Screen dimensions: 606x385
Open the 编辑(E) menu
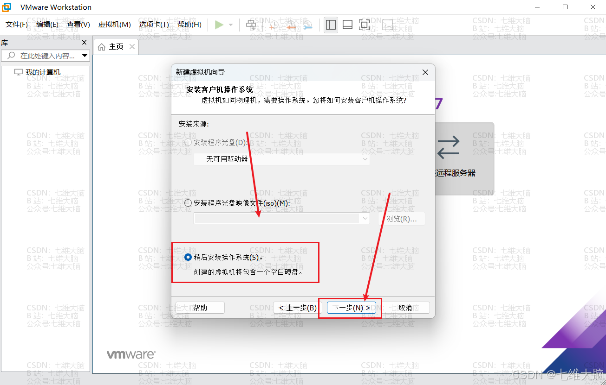(x=47, y=25)
